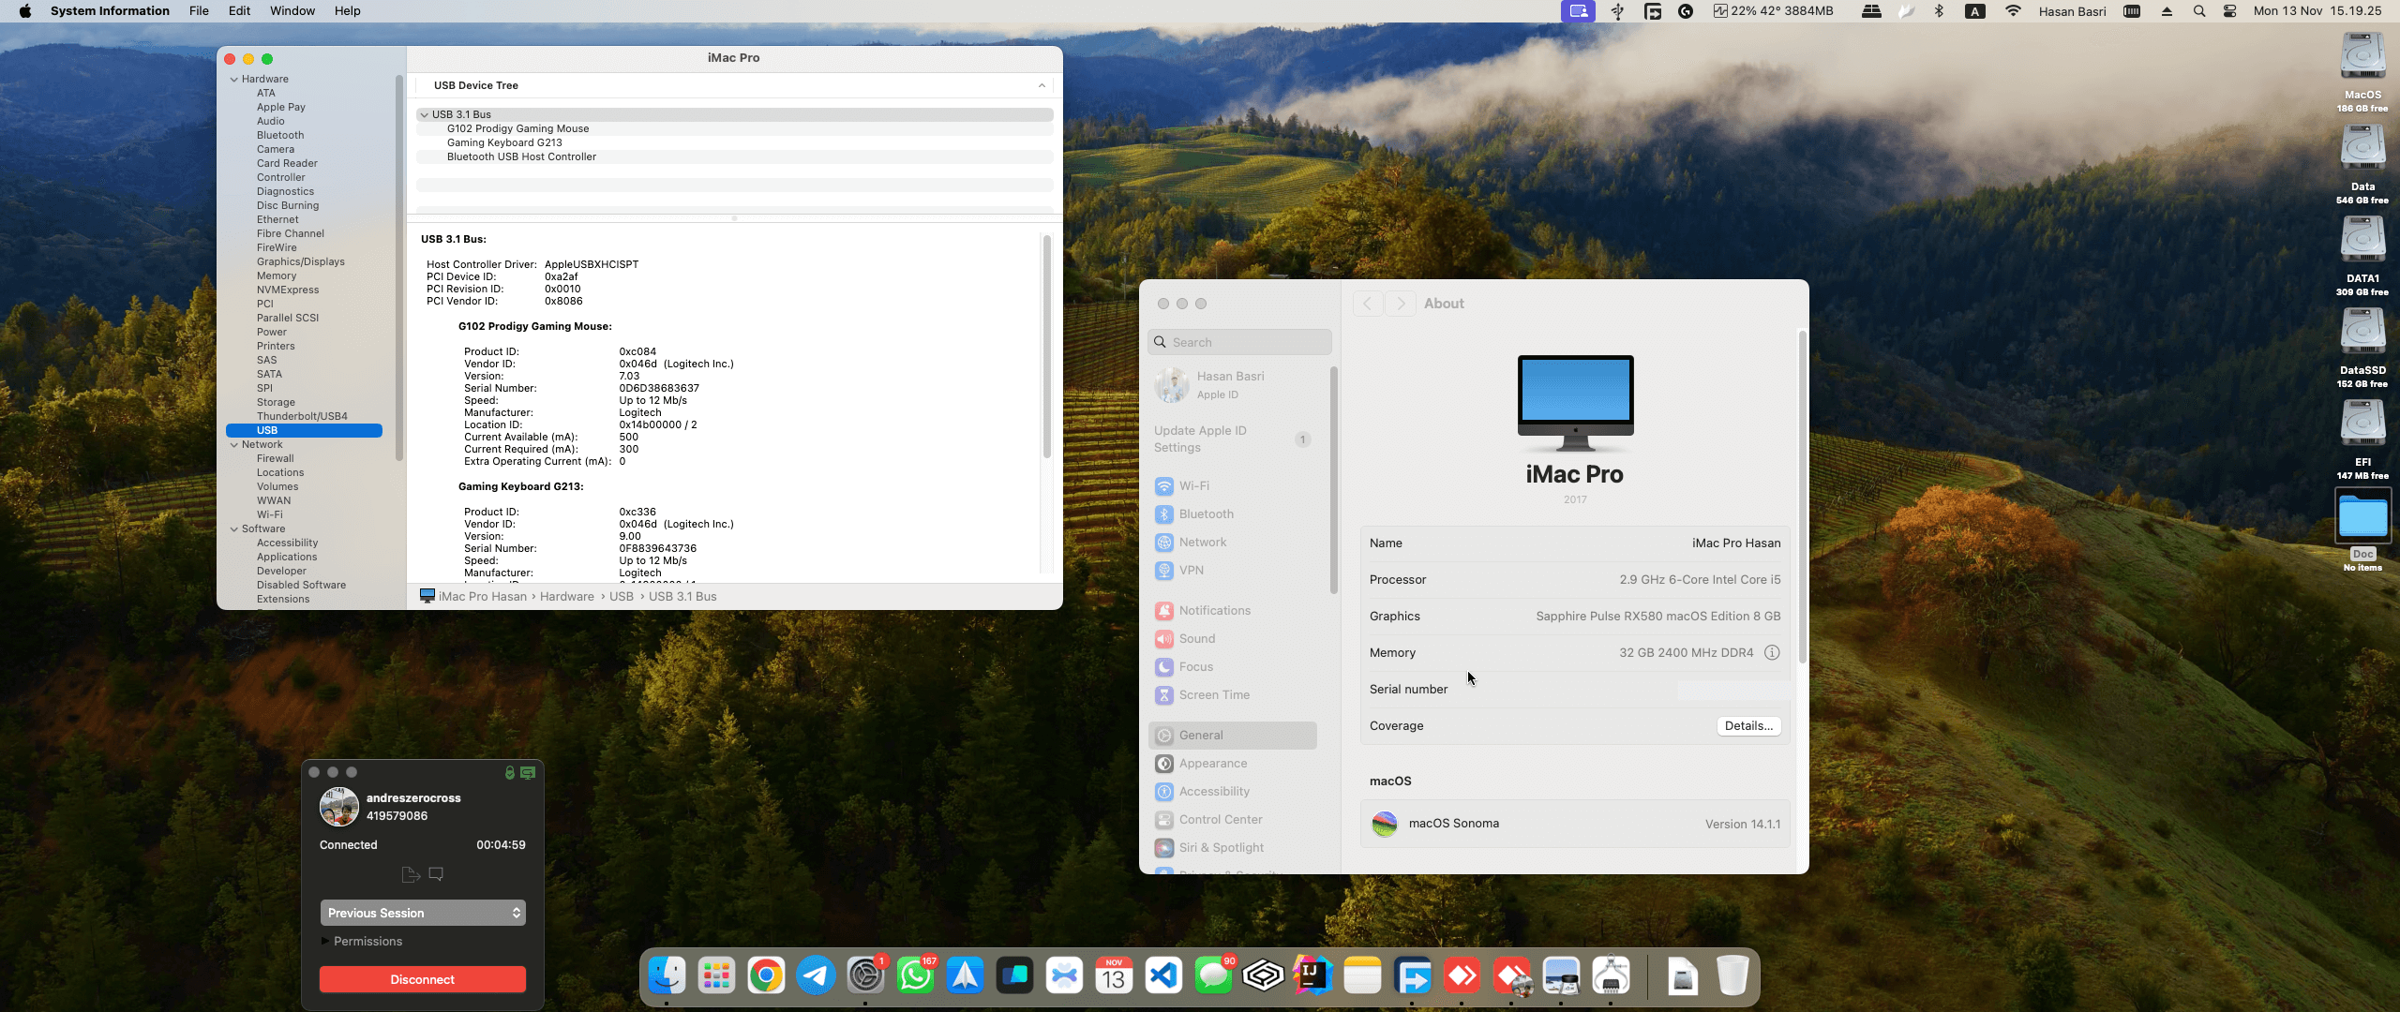Open Visual Studio Code from the Dock
The height and width of the screenshot is (1012, 2400).
tap(1164, 976)
